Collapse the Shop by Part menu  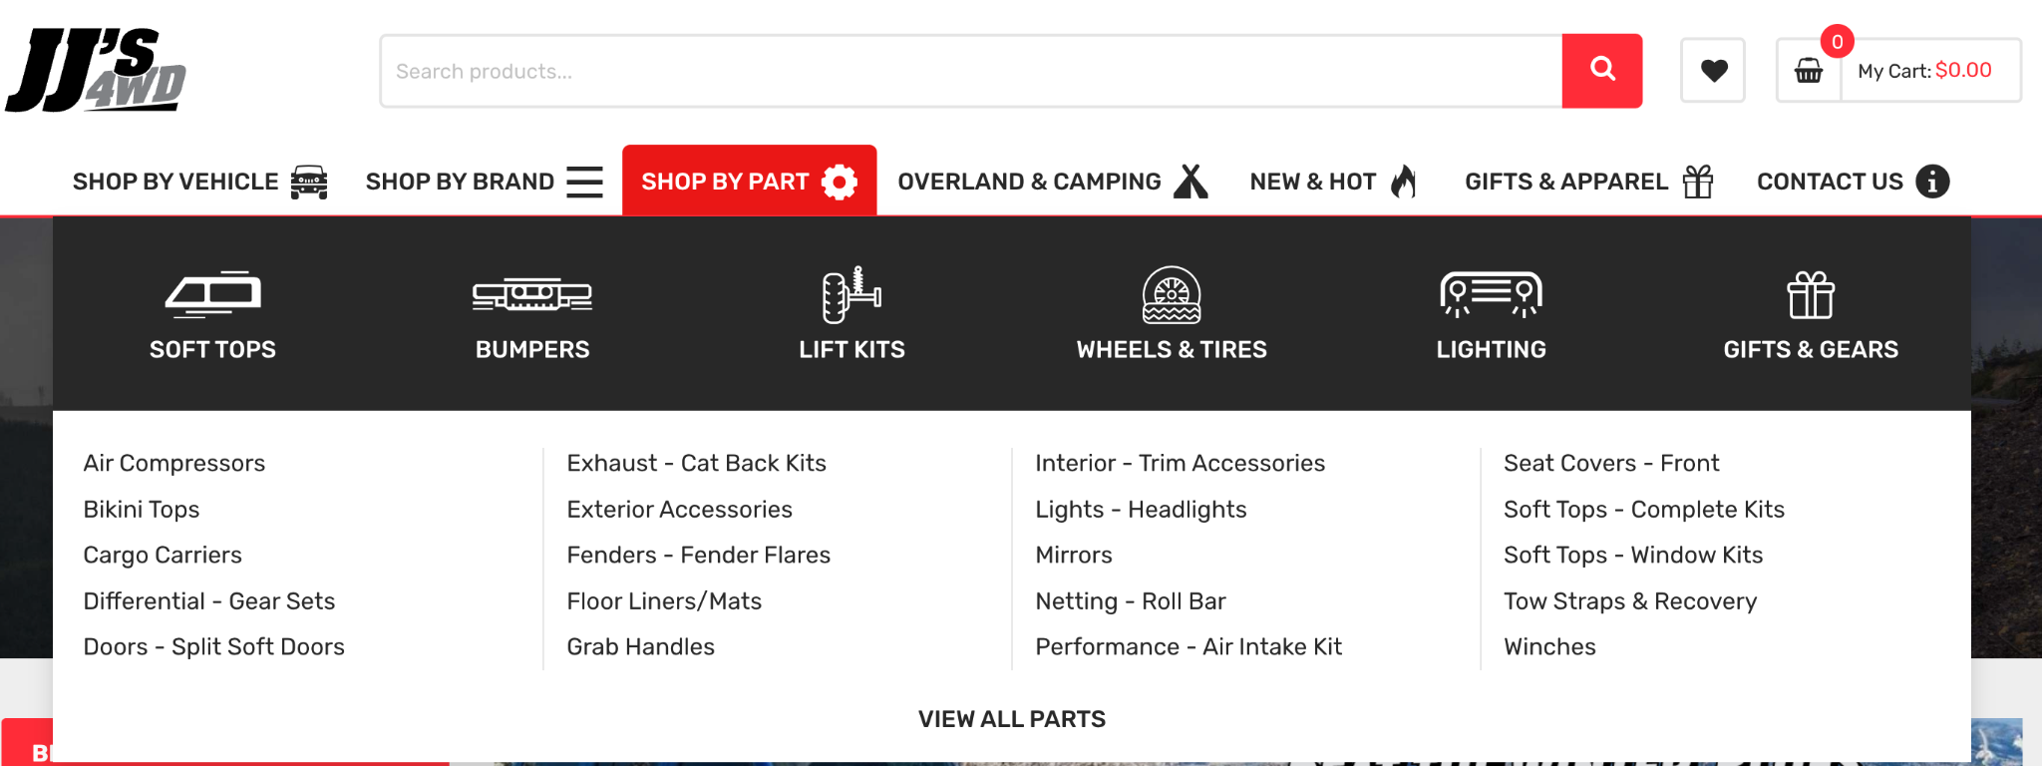click(749, 182)
